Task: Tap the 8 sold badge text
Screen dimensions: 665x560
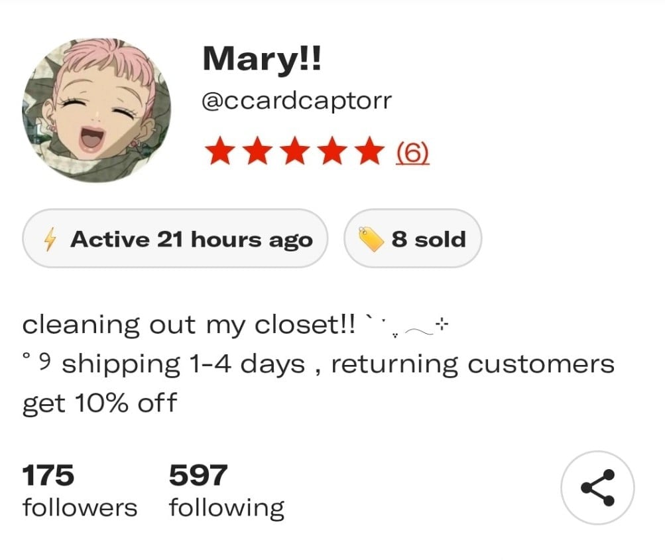Action: pos(428,239)
